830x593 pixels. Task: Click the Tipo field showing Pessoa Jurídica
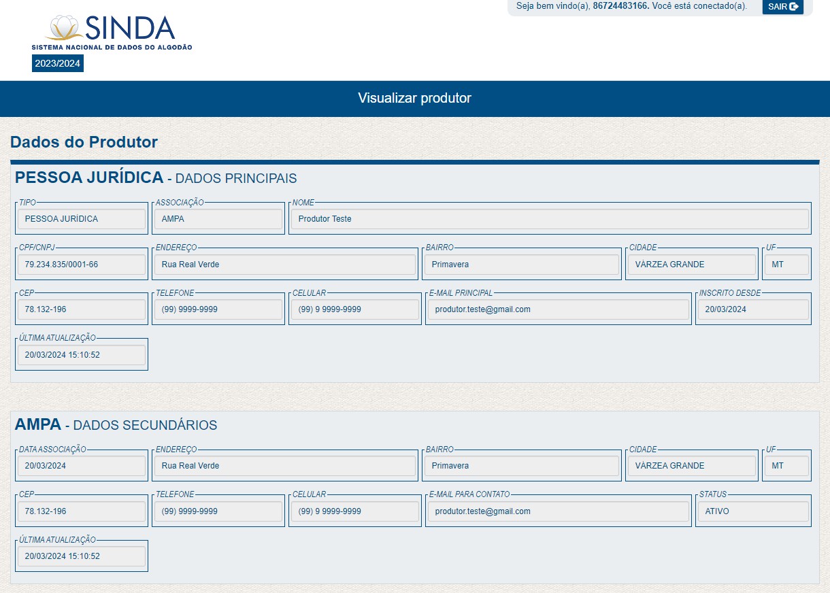pyautogui.click(x=82, y=219)
